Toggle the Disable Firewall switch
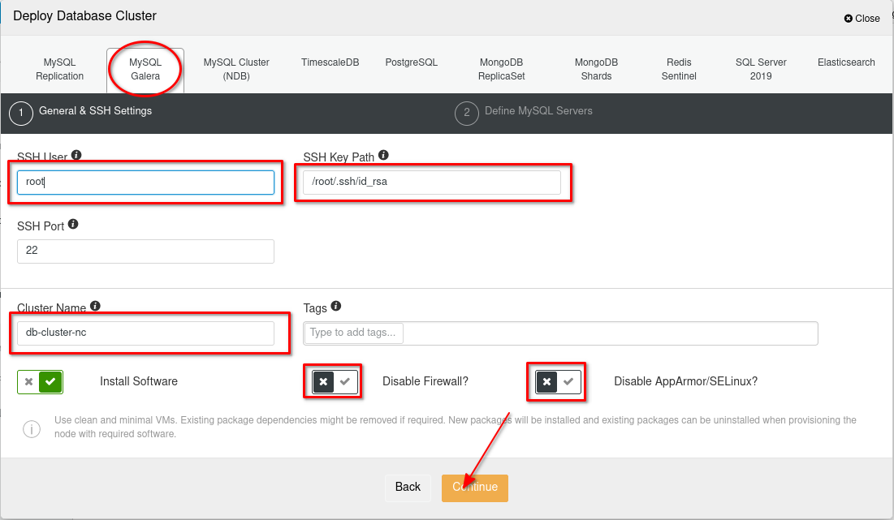Screen dimensions: 894x520 pyautogui.click(x=335, y=381)
